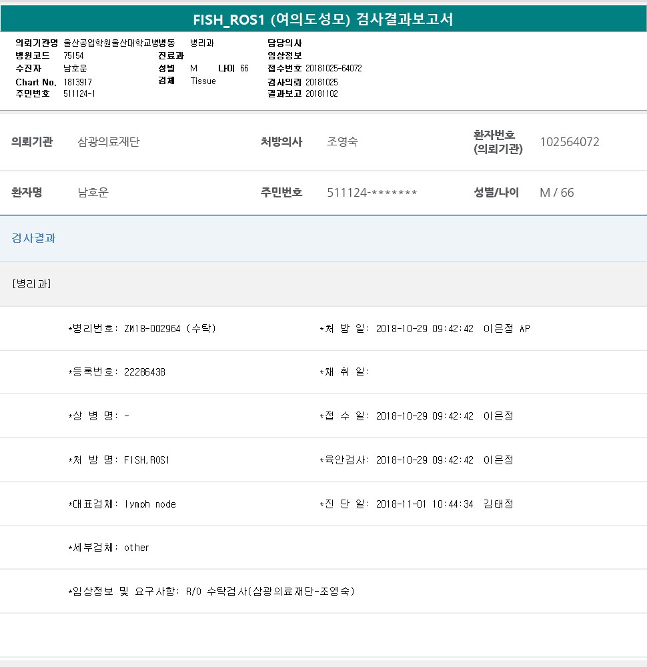
Task: Select prescribing doctor name 조영숙
Action: tap(342, 142)
